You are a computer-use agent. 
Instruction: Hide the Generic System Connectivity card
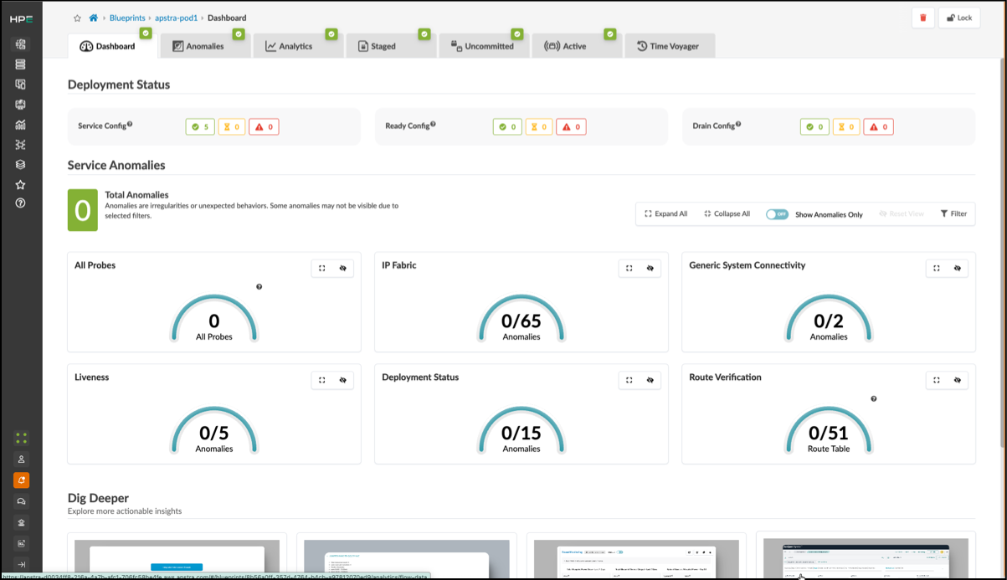click(x=958, y=269)
